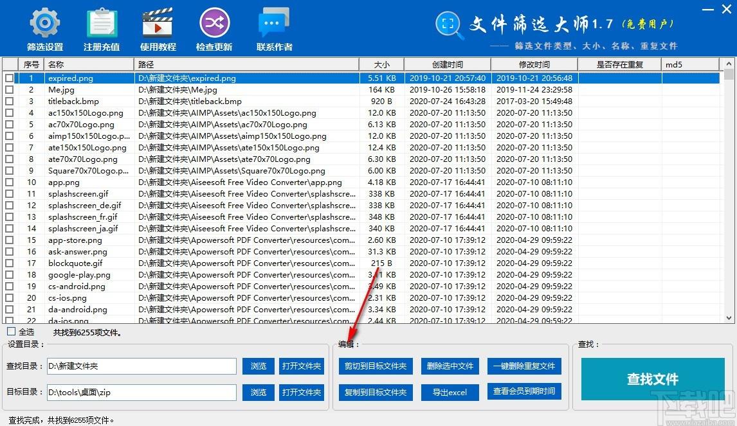The height and width of the screenshot is (426, 737).
Task: Tick checkbox of titleback.bmp row
Action: (x=10, y=101)
